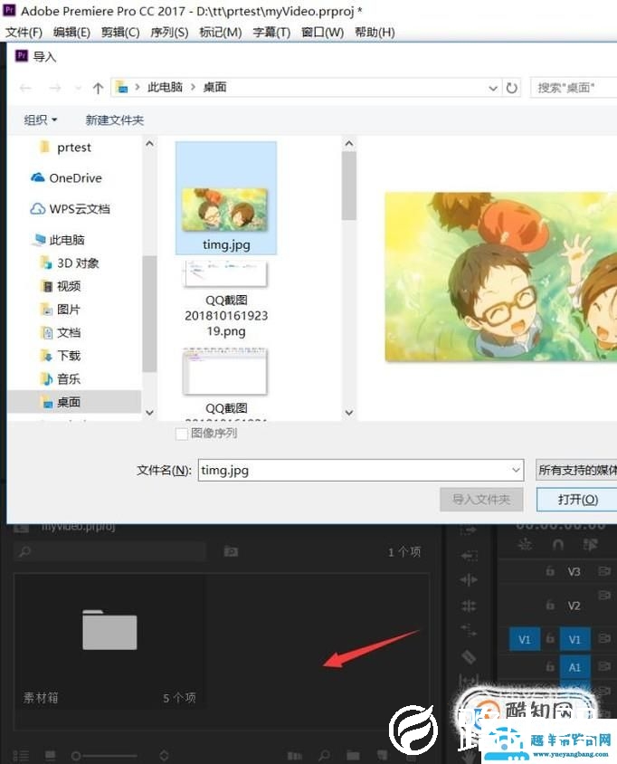Expand the 文件名 dropdown arrow

coord(515,470)
